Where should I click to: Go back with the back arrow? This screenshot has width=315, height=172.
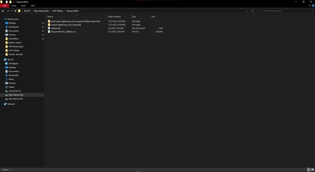3,11
